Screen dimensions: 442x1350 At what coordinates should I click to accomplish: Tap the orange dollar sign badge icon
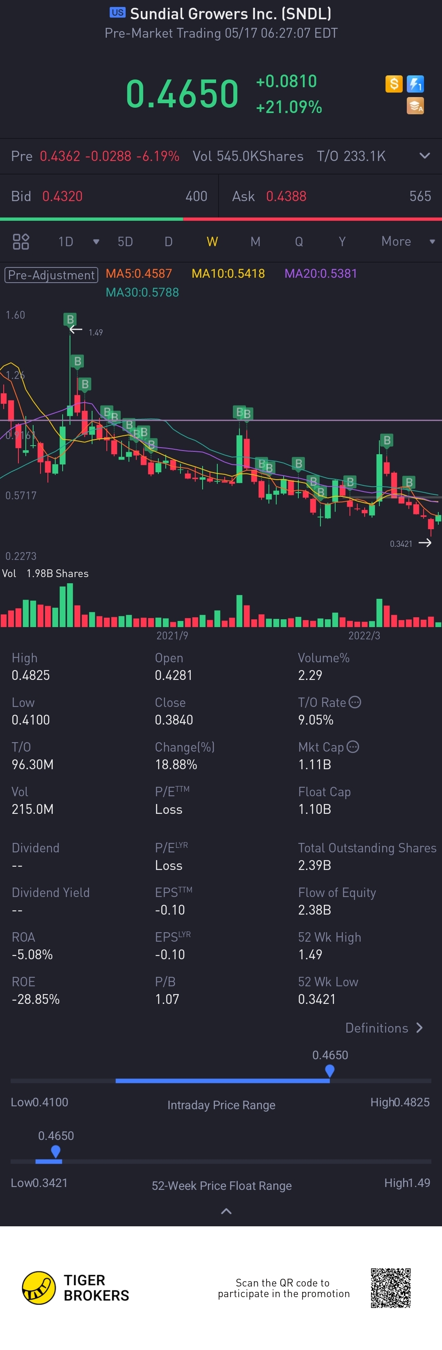point(394,84)
